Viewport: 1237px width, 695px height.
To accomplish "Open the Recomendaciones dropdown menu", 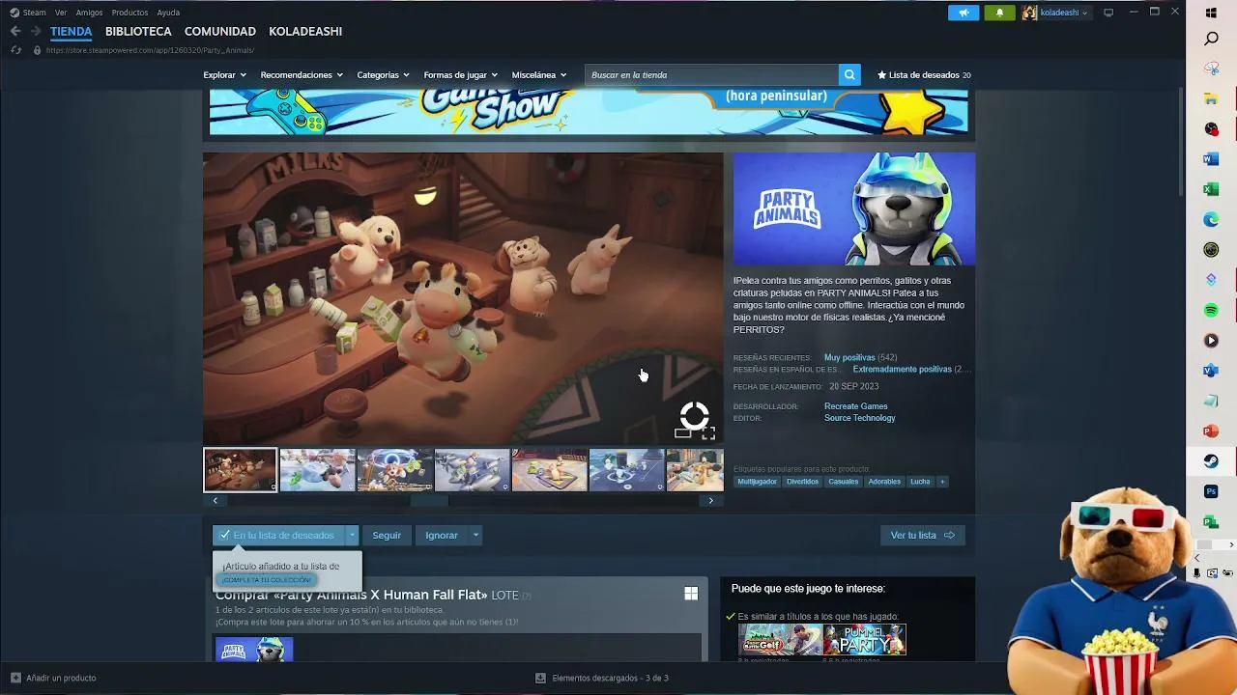I will [302, 74].
